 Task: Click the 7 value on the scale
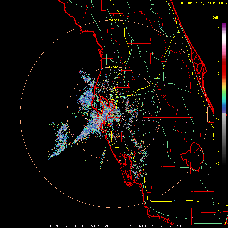click(219, 28)
